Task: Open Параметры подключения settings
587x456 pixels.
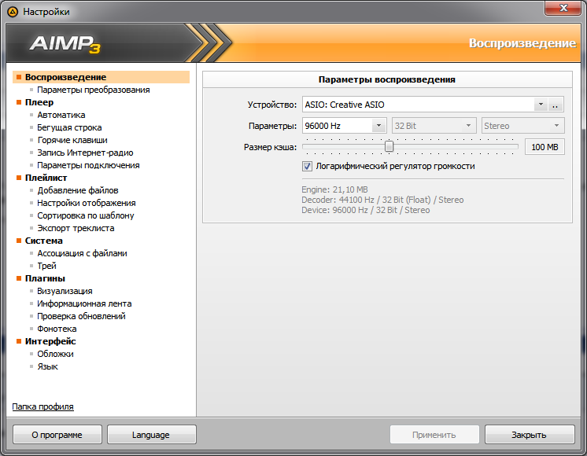Action: click(x=88, y=165)
